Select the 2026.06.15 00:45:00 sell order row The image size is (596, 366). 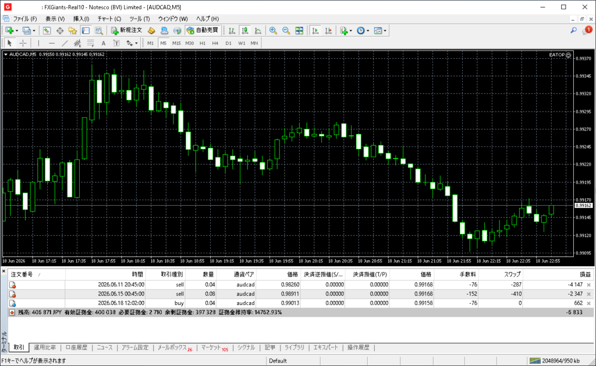point(300,294)
